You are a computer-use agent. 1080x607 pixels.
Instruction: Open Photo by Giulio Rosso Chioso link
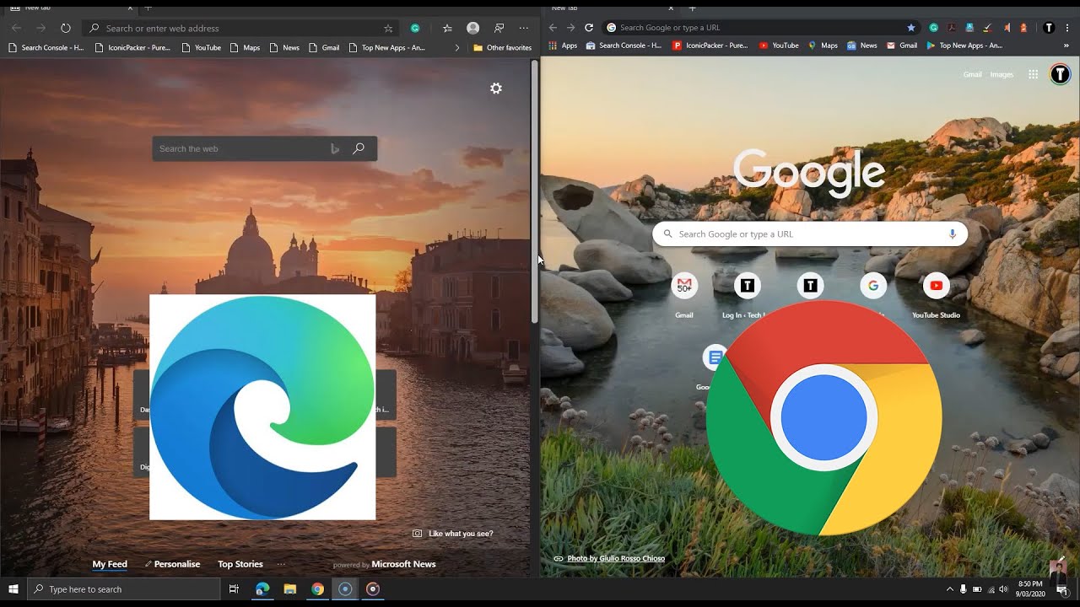(x=616, y=558)
